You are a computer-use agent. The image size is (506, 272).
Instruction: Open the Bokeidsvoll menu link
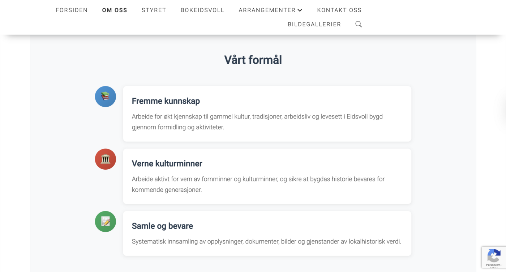(x=202, y=10)
